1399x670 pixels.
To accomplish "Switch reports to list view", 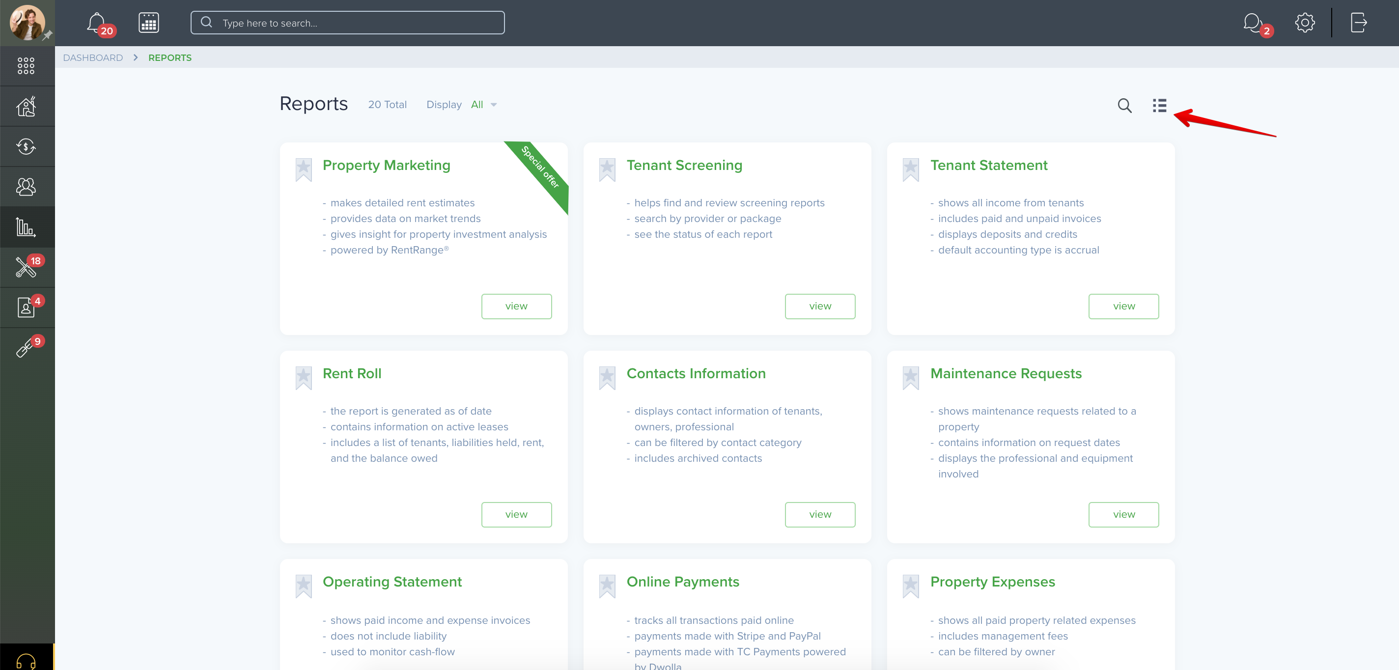I will (1159, 105).
